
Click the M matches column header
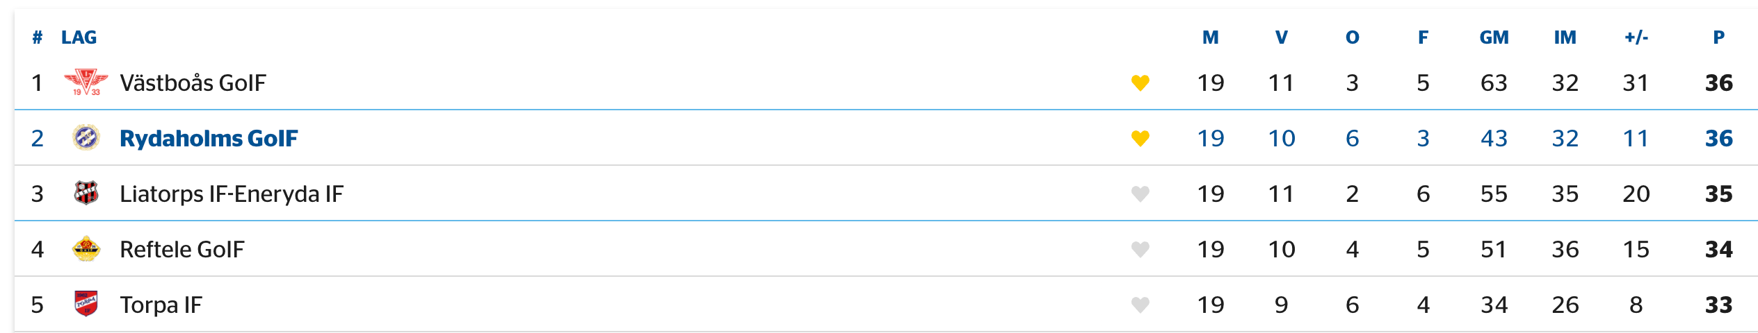[1210, 37]
